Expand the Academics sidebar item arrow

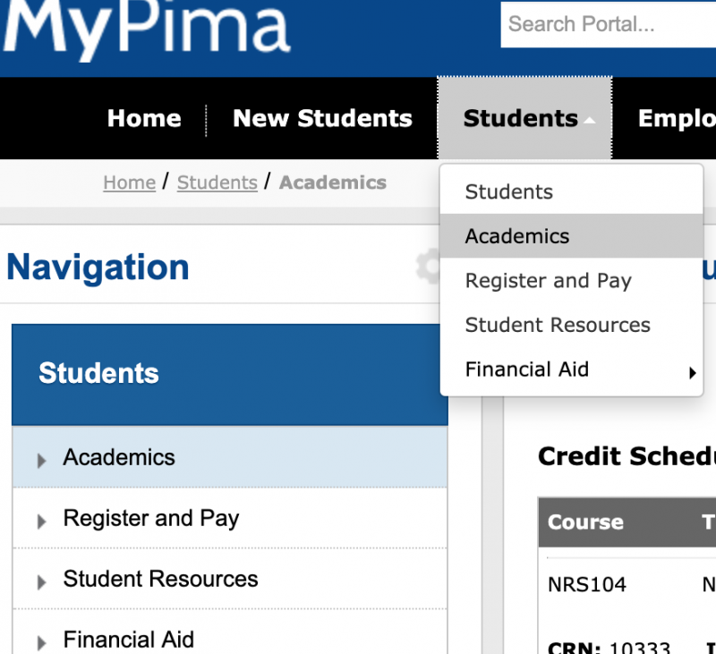(x=40, y=458)
